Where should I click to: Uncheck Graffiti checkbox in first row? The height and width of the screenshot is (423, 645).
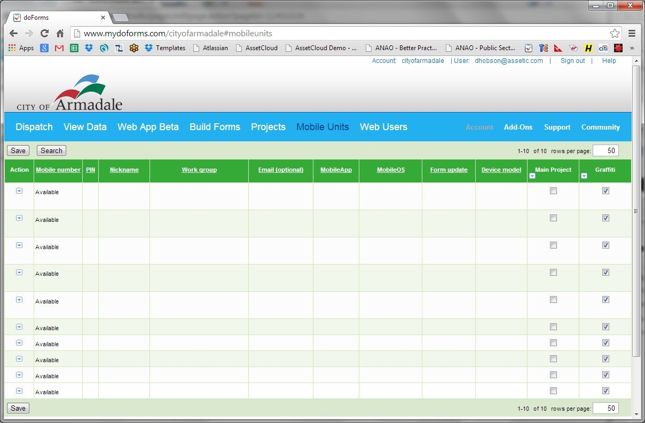[605, 191]
